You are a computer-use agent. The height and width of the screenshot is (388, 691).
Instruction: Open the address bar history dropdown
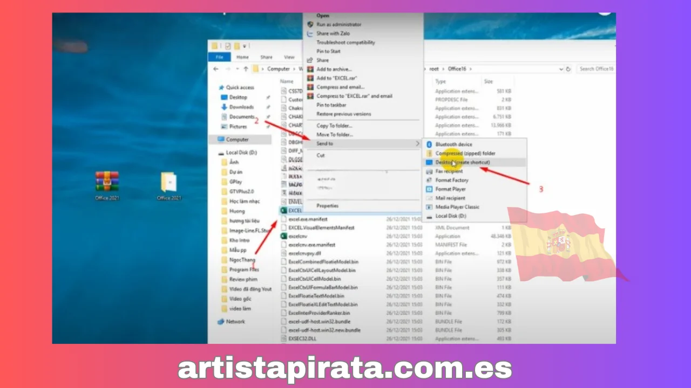pyautogui.click(x=561, y=69)
